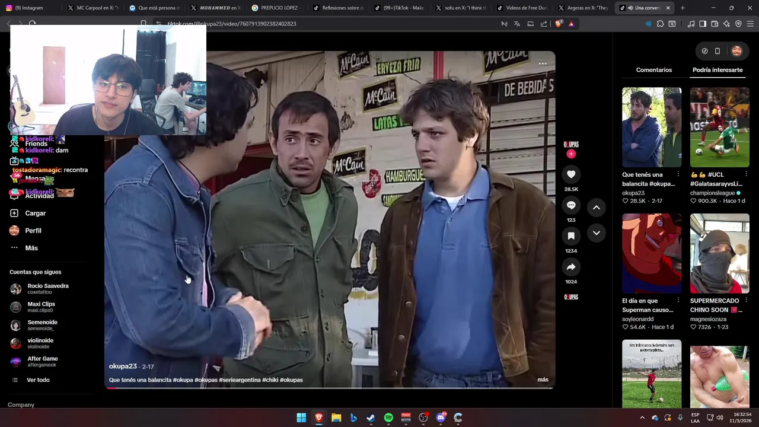The width and height of the screenshot is (759, 427).
Task: Open options for El día en que Superman card
Action: [678, 300]
